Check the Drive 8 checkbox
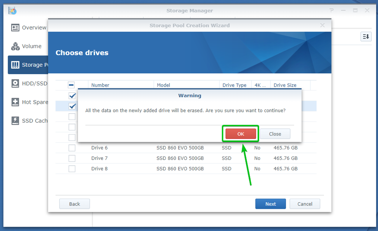The image size is (378, 231). 72,168
